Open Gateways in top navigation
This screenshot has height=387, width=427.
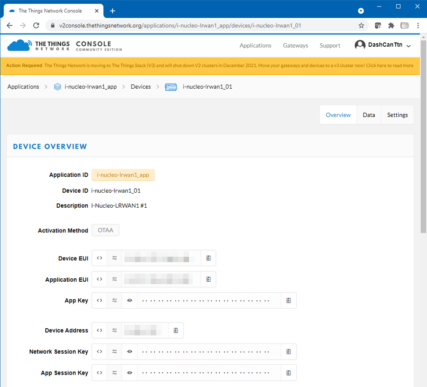[x=295, y=45]
